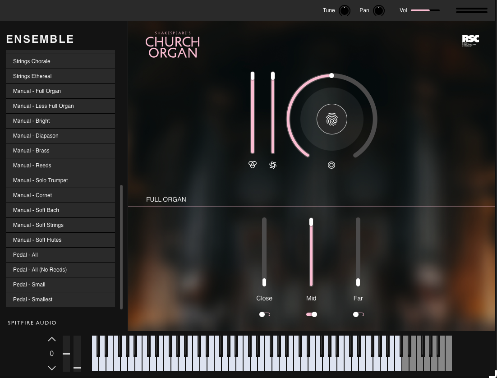This screenshot has width=497, height=378.
Task: Click the swirl dynamics icon below second slider
Action: (x=273, y=165)
